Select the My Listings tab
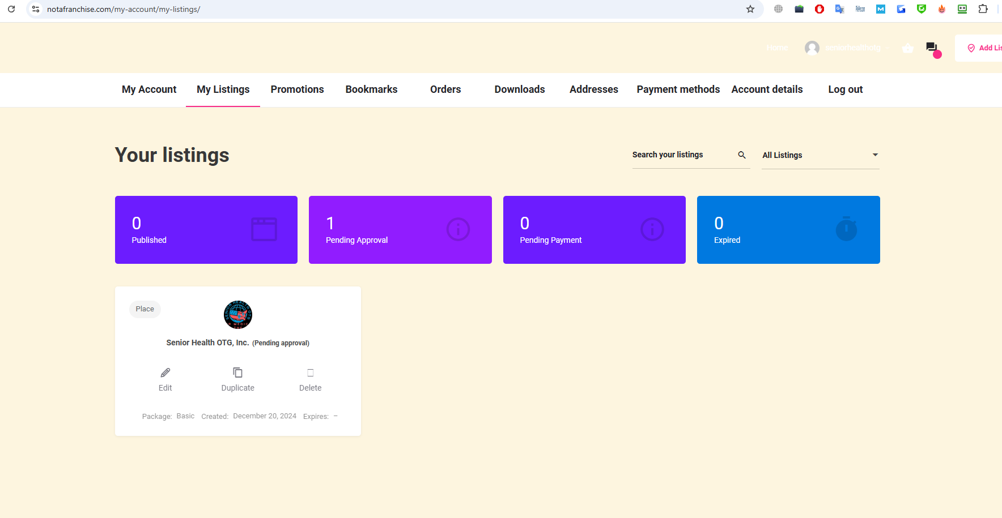The height and width of the screenshot is (518, 1002). [x=223, y=89]
